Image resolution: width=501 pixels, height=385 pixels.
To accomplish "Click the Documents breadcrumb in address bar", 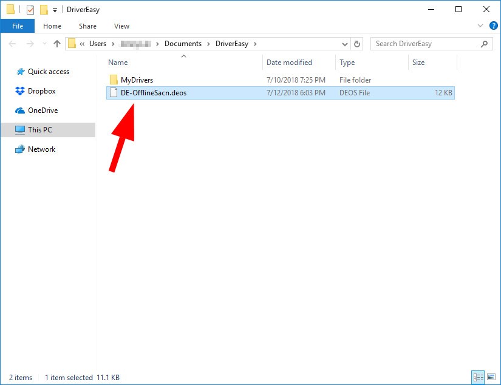I will (x=183, y=44).
